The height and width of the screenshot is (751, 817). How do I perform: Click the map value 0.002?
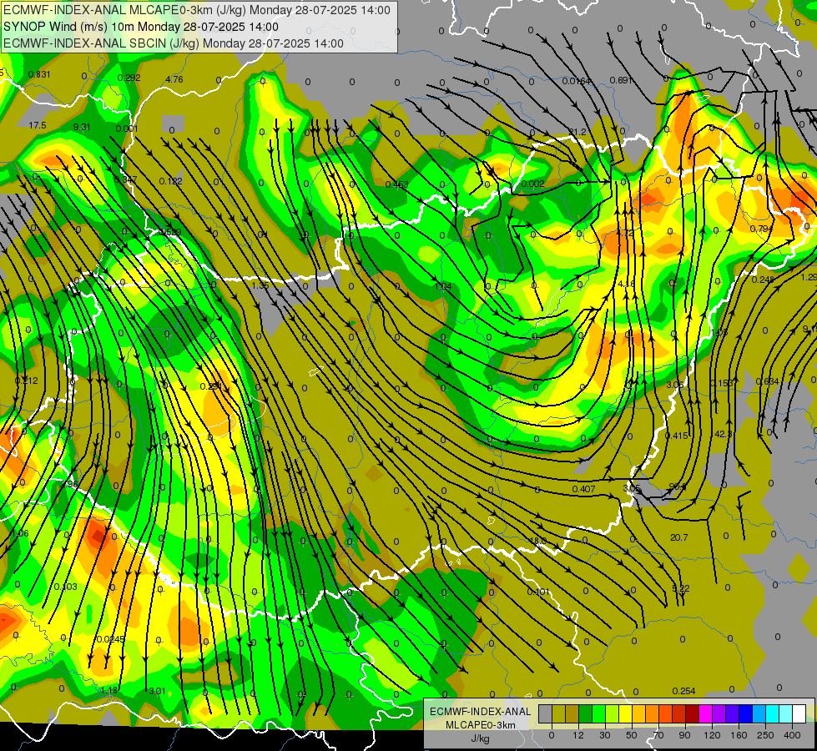(x=532, y=184)
